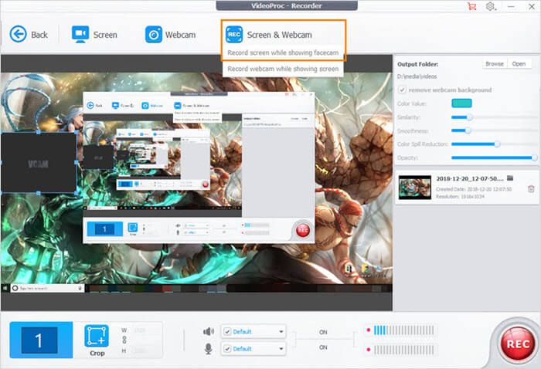This screenshot has width=541, height=369.
Task: Expand the speaker audio device dropdown
Action: [x=281, y=331]
